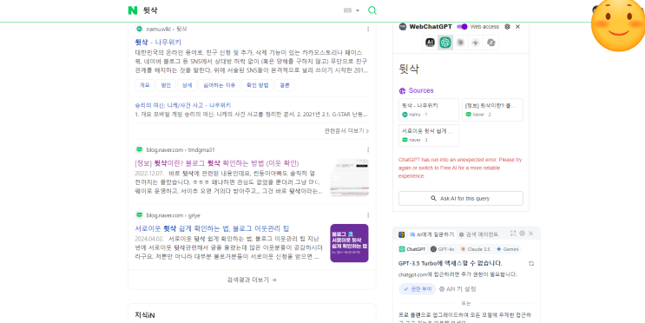Click API 키 설정 link
Viewport: 645px width, 323px height.
click(x=457, y=289)
